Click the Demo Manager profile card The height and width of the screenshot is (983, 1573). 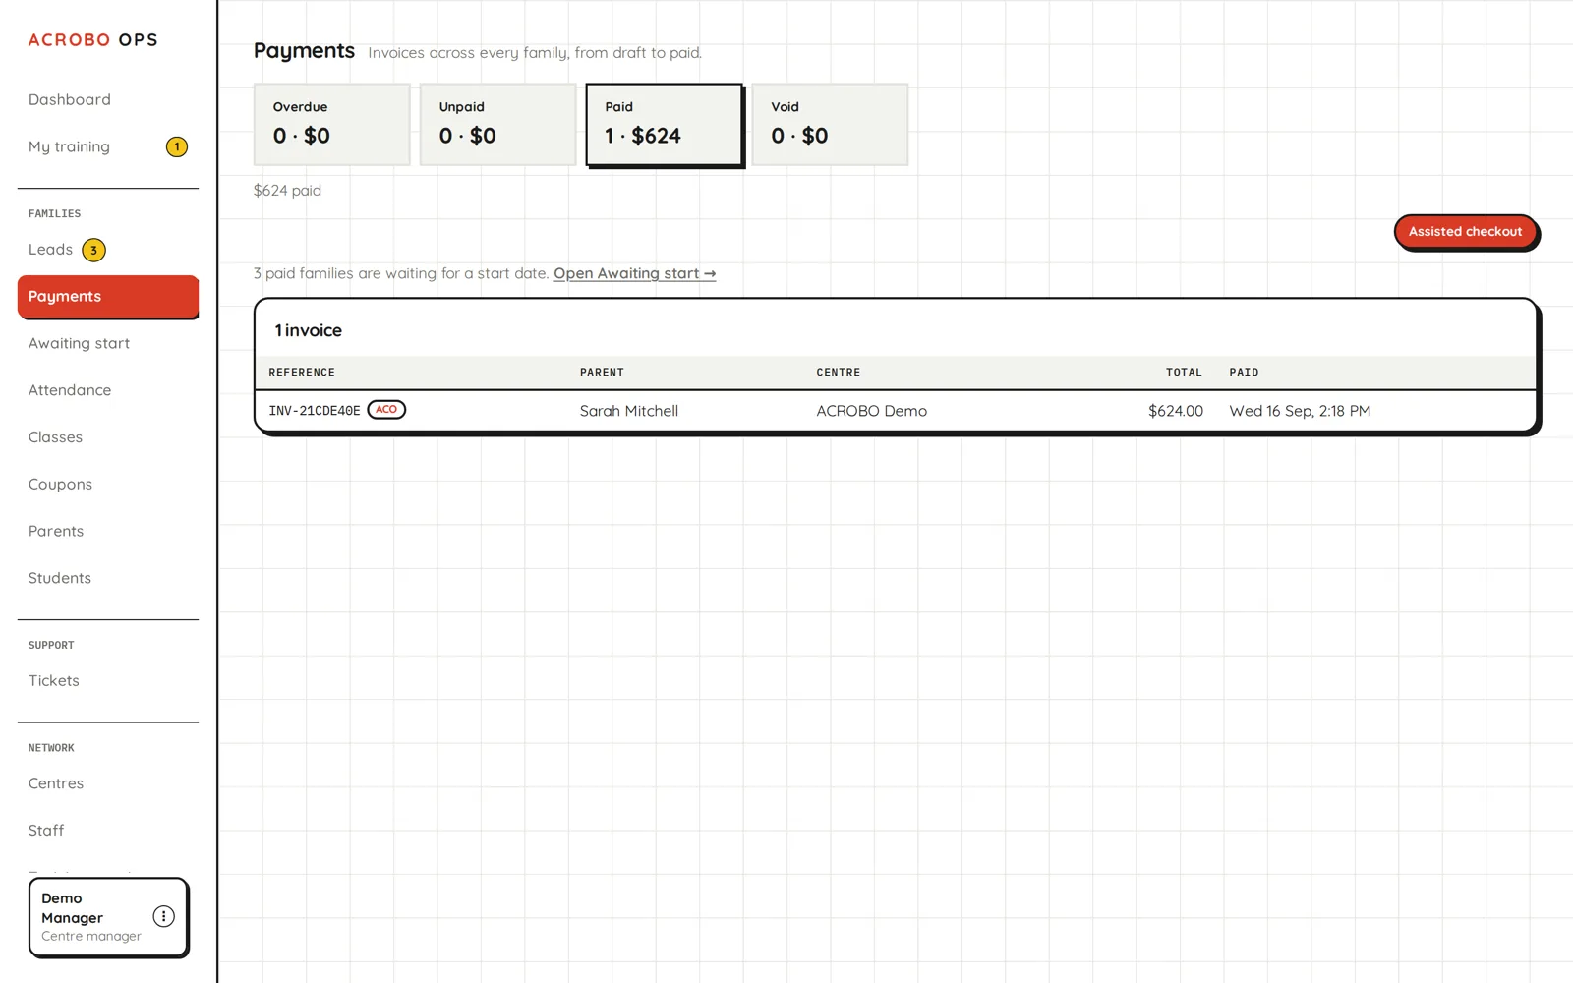(108, 917)
